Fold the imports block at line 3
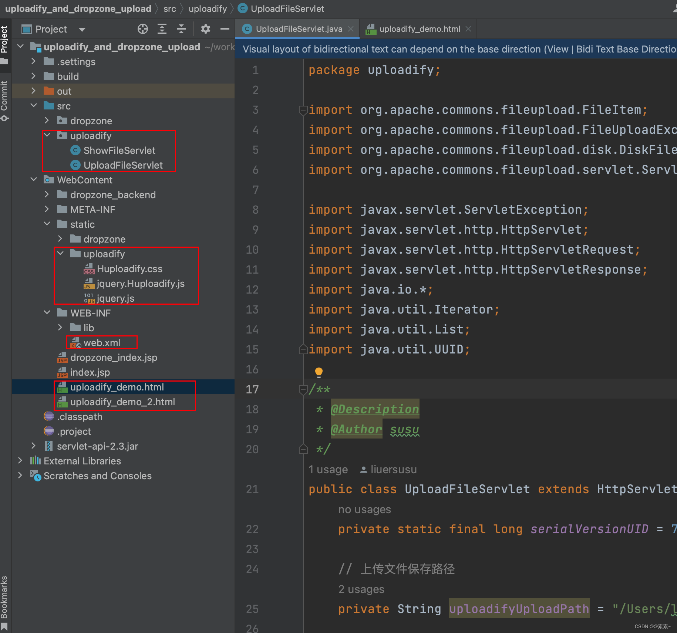 coord(303,110)
